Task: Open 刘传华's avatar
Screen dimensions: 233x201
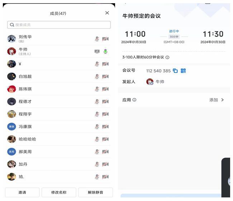Action: coord(11,39)
